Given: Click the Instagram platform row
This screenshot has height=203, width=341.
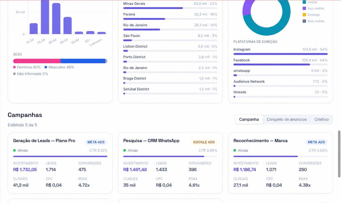Looking at the screenshot, I should click(280, 51).
